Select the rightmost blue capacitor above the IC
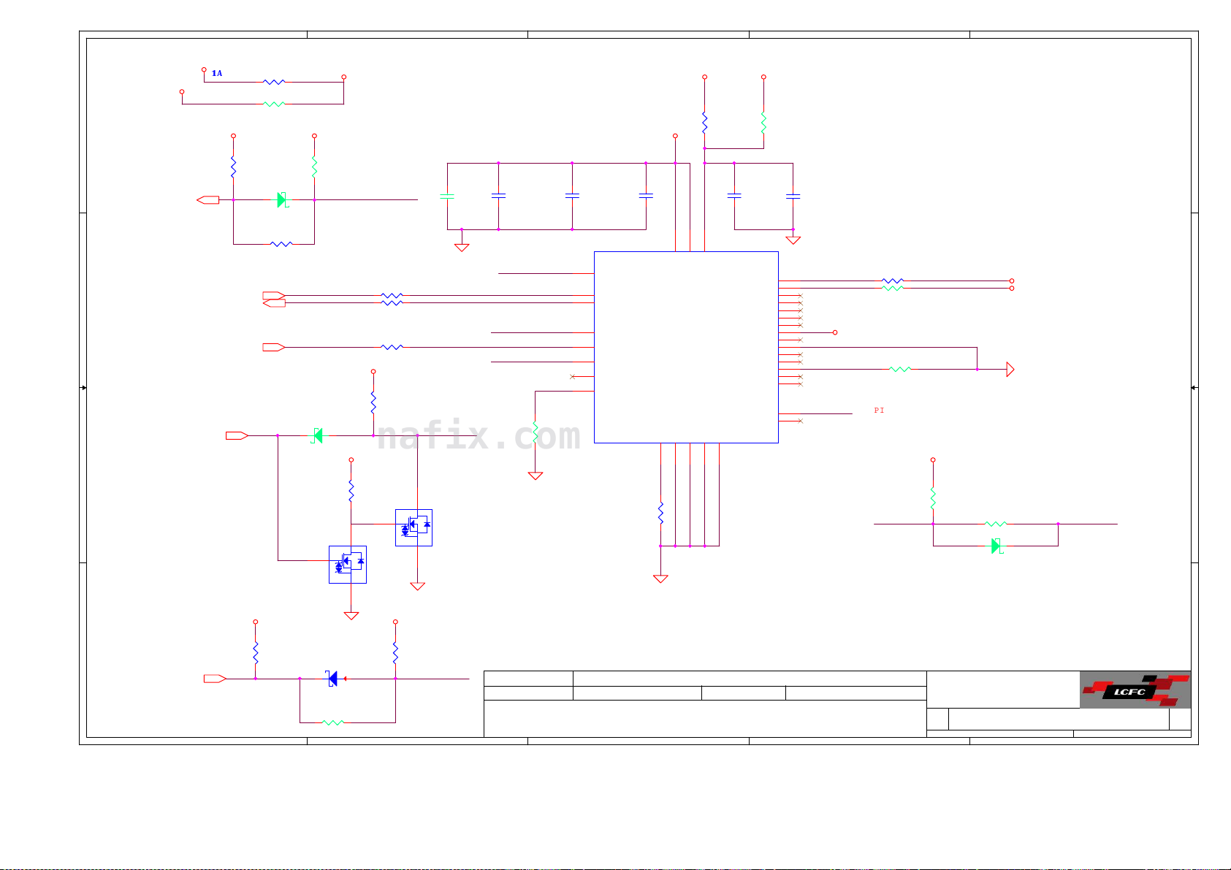 pyautogui.click(x=793, y=196)
